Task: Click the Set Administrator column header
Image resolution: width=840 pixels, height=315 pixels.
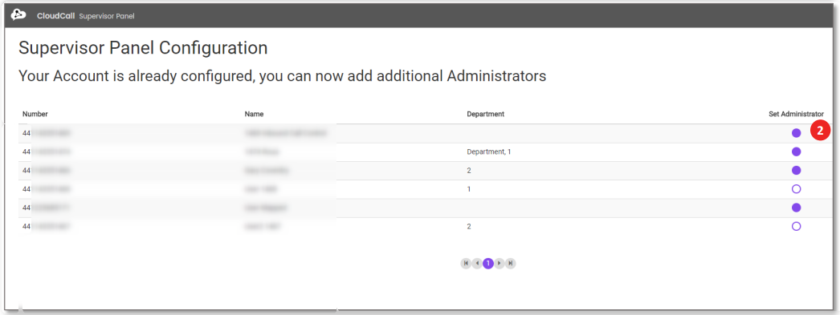Action: click(x=796, y=114)
